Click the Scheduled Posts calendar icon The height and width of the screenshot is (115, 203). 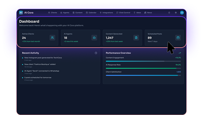tap(178, 38)
